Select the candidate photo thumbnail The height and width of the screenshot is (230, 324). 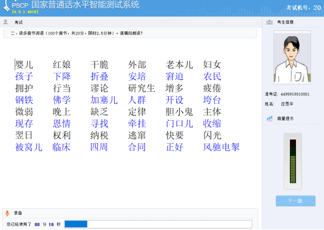(x=292, y=57)
